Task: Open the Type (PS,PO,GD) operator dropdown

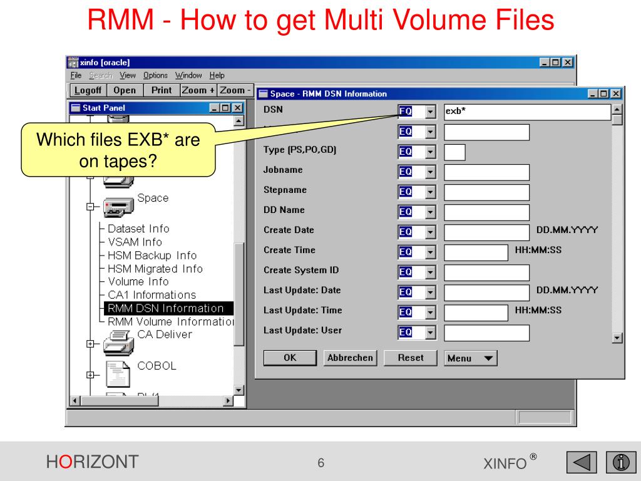Action: click(430, 152)
